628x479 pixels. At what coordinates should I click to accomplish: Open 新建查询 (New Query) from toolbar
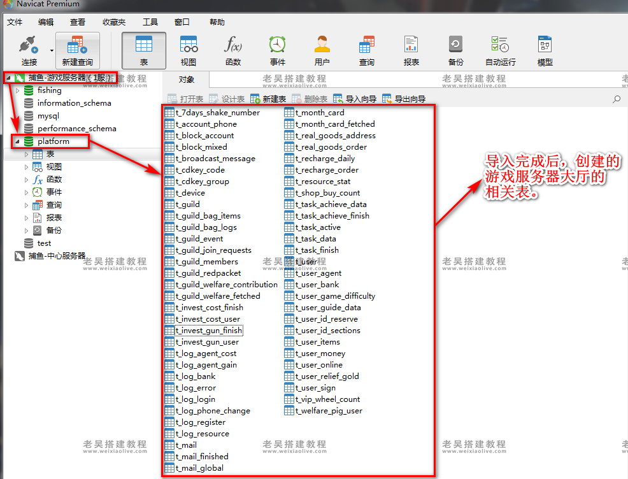click(77, 50)
